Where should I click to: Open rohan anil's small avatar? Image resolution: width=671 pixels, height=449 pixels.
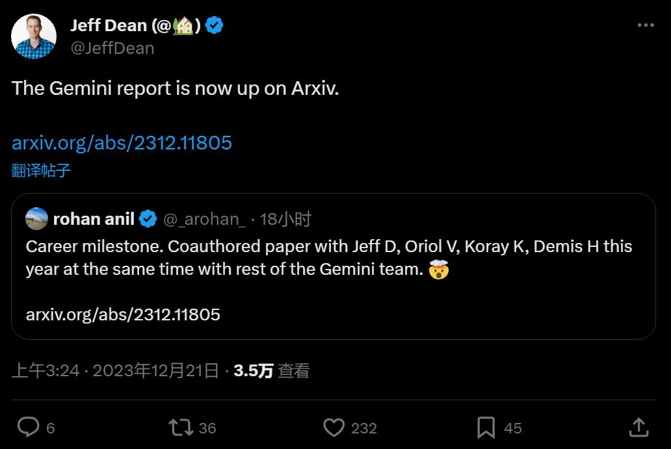click(37, 219)
